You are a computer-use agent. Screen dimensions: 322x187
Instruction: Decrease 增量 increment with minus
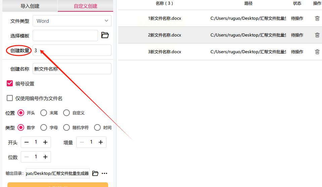pyautogui.click(x=82, y=142)
